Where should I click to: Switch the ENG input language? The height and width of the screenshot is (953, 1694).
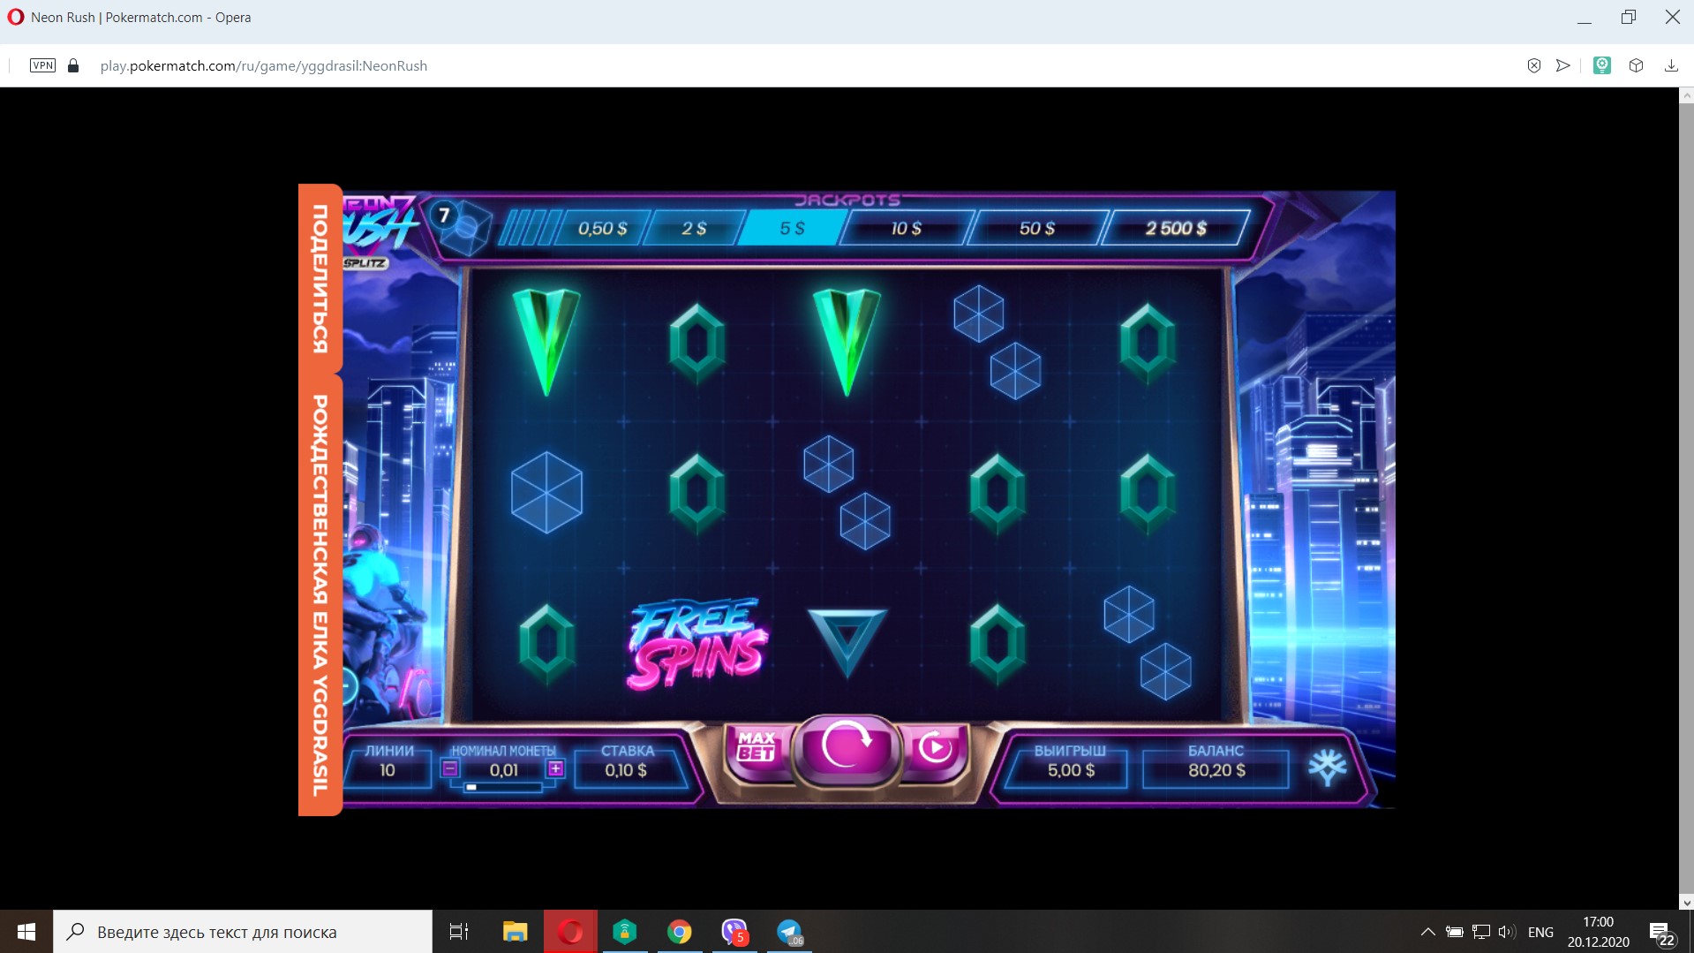coord(1540,932)
